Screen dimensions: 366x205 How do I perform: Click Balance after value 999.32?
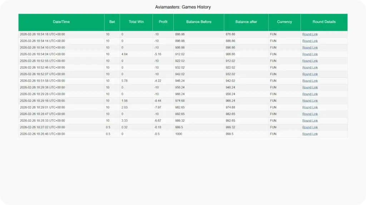(231, 127)
